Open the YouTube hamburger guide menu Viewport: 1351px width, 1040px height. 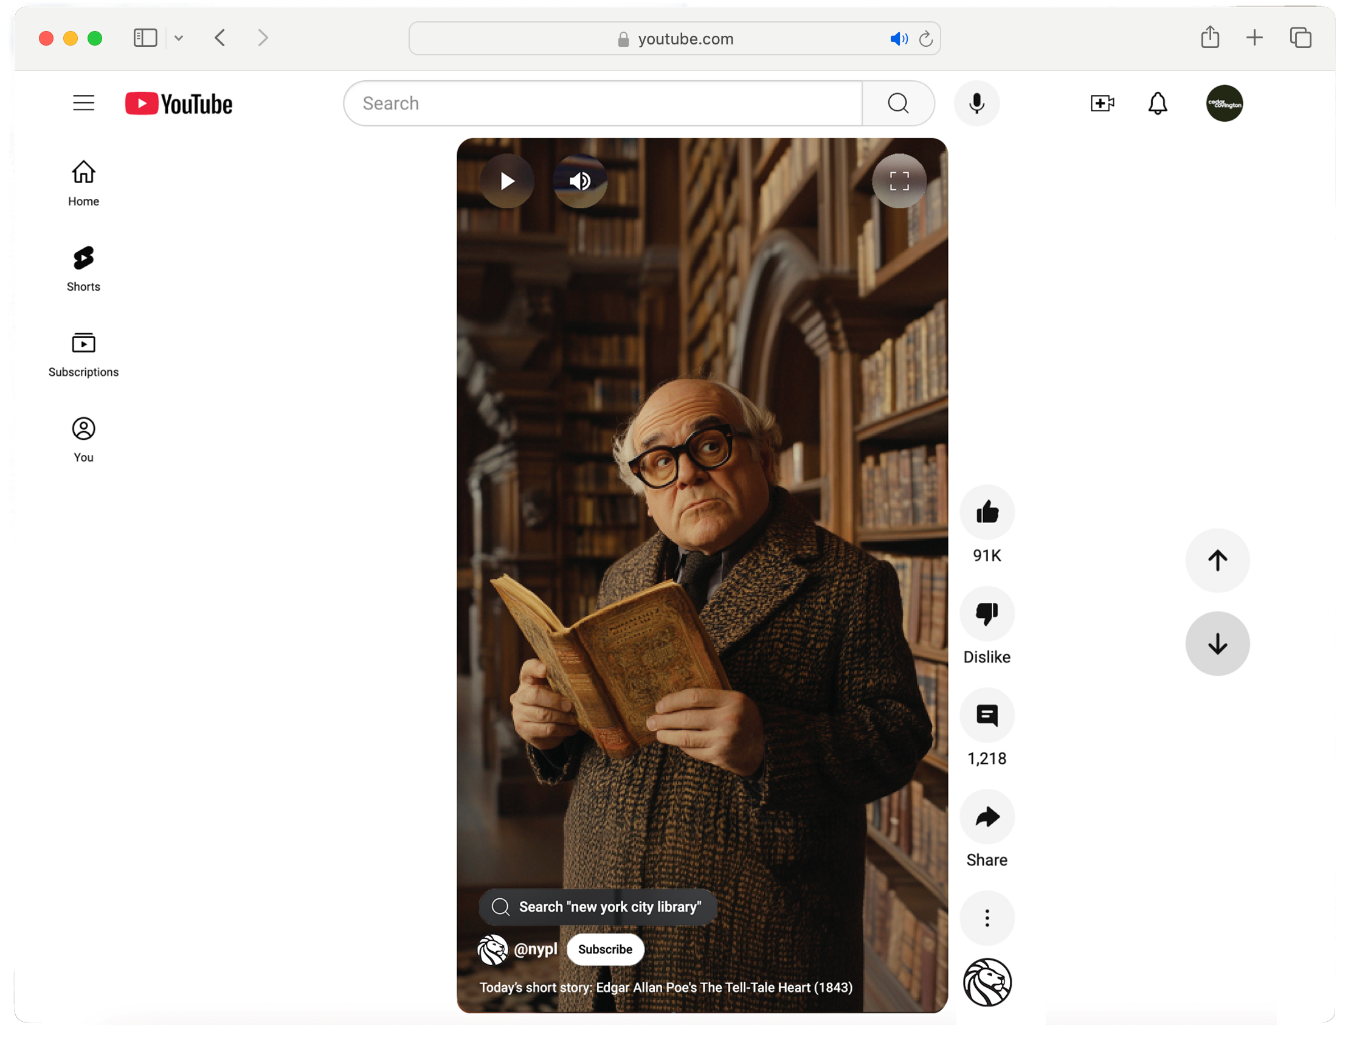(83, 103)
